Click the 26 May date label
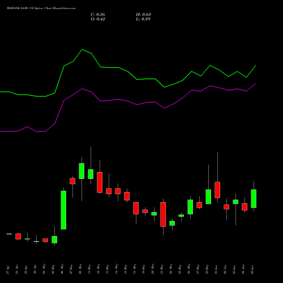This screenshot has height=283, width=283. (x=189, y=269)
